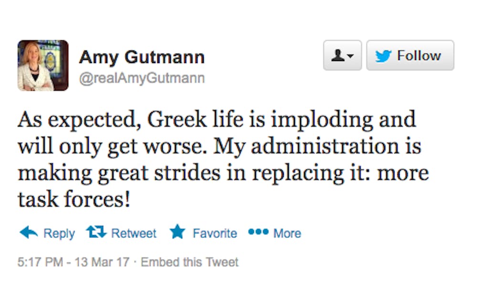Click the Retweet text label
The width and height of the screenshot is (477, 288).
click(x=134, y=234)
